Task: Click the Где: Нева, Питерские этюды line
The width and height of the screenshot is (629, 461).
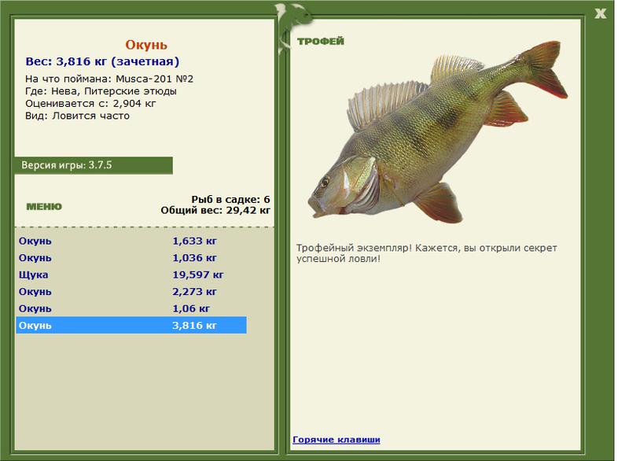Action: point(101,91)
